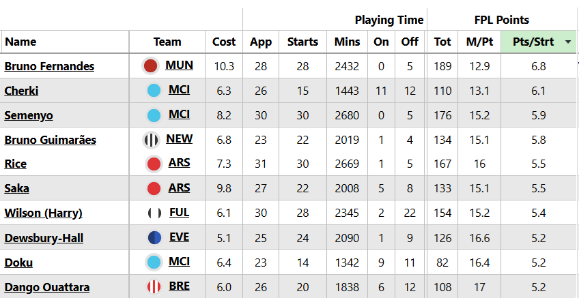Open Saka player link

16,188
